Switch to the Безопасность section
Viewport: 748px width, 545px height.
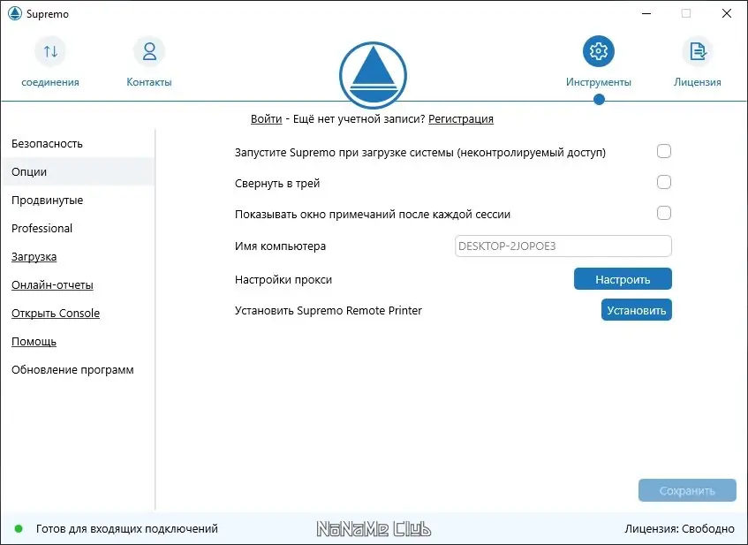(x=46, y=143)
